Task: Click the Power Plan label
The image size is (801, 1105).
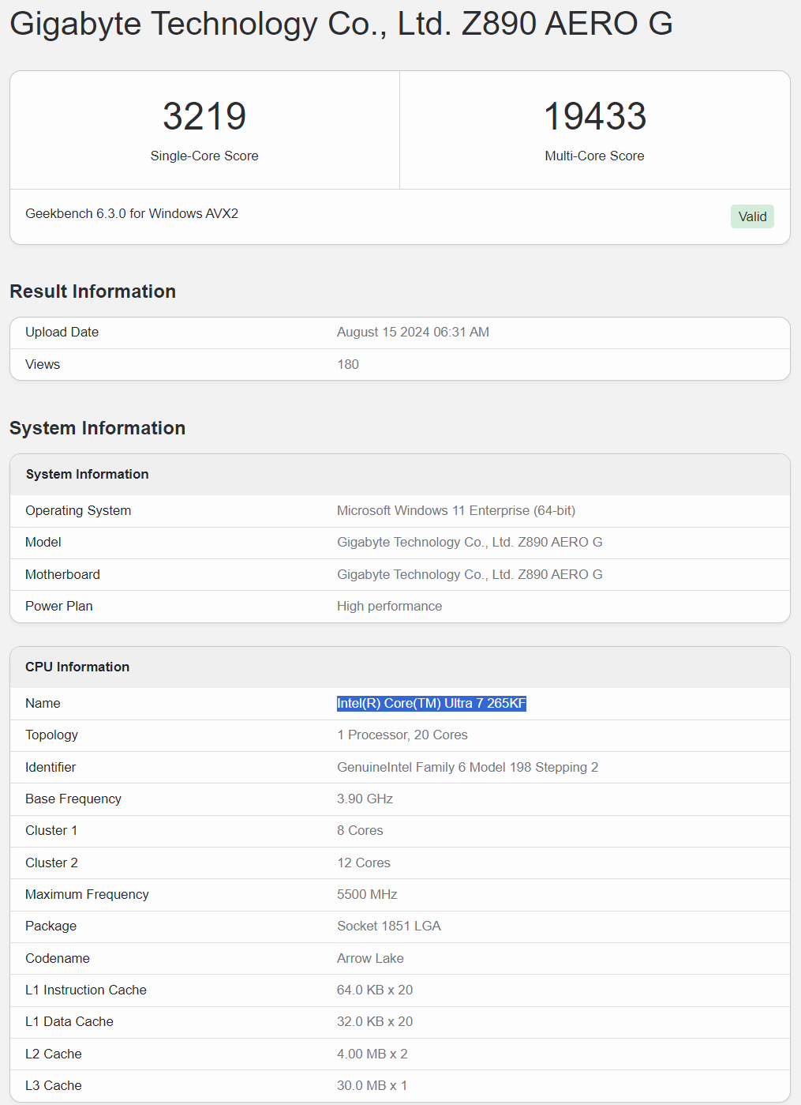Action: tap(59, 606)
